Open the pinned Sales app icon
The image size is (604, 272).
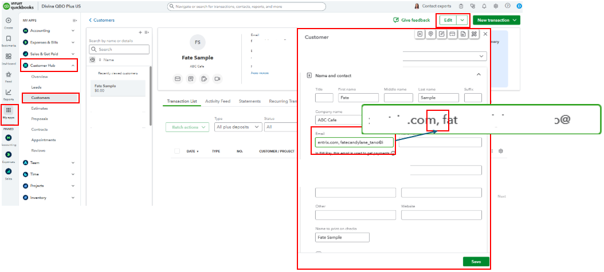click(x=9, y=171)
